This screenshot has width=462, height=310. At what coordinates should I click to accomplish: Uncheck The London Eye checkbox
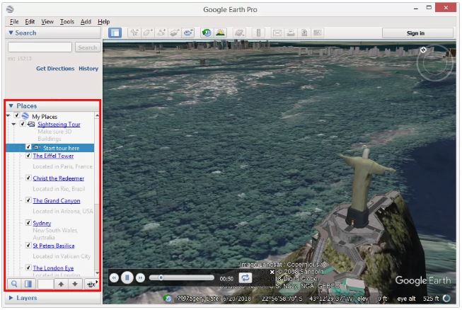click(x=28, y=268)
